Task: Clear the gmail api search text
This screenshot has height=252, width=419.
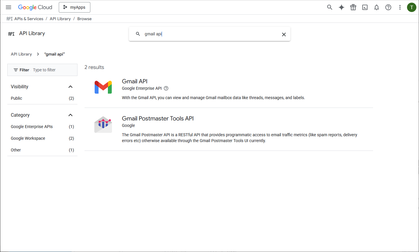Action: tap(284, 34)
